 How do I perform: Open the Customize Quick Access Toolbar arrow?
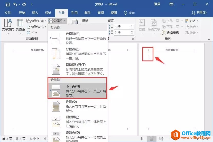tap(31, 5)
